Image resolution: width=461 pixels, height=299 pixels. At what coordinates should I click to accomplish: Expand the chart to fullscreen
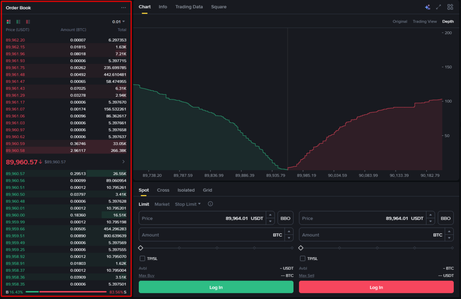click(439, 7)
